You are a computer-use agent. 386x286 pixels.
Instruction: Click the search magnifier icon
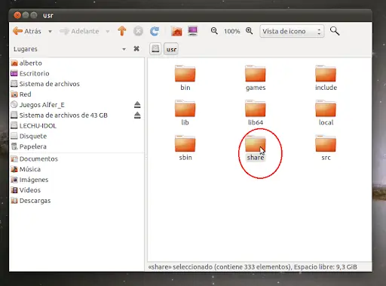coord(335,31)
